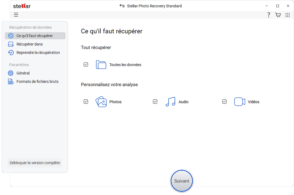This screenshot has width=294, height=195.
Task: Click the Photos gallery icon
Action: [101, 102]
